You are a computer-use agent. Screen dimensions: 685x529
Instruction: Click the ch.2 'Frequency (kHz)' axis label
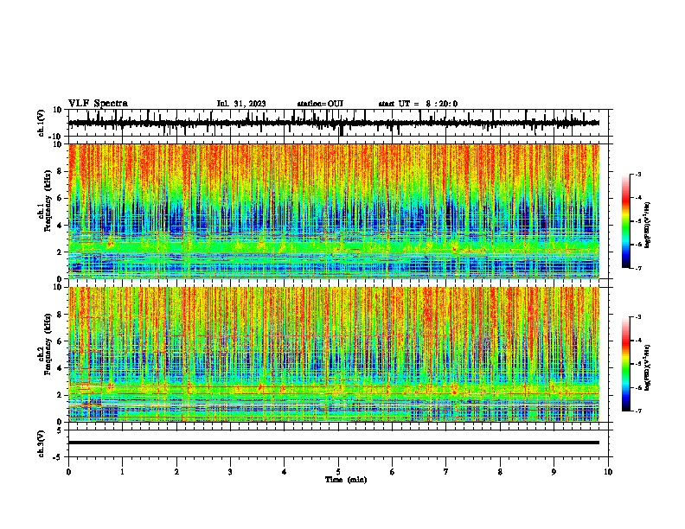(x=48, y=344)
